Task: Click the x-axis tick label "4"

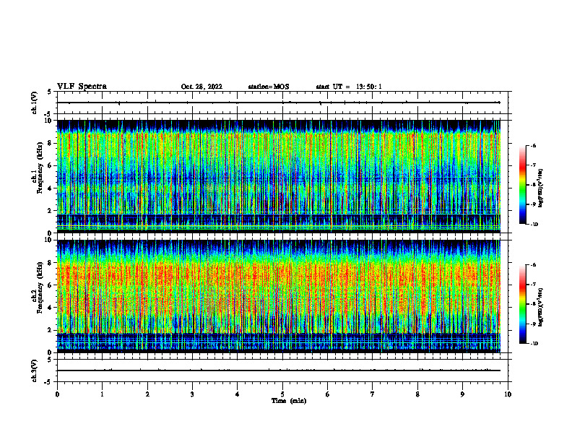Action: click(238, 394)
